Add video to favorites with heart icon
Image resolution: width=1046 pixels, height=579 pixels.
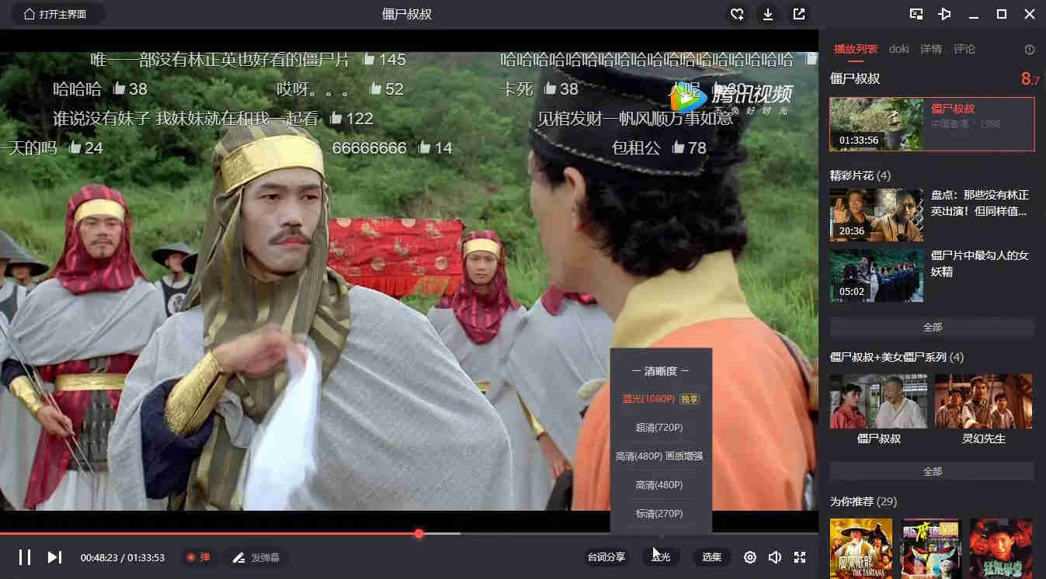(737, 14)
